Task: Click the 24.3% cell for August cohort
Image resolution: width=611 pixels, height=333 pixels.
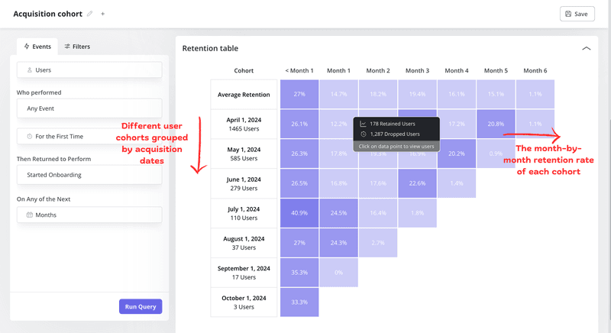Action: (338, 243)
